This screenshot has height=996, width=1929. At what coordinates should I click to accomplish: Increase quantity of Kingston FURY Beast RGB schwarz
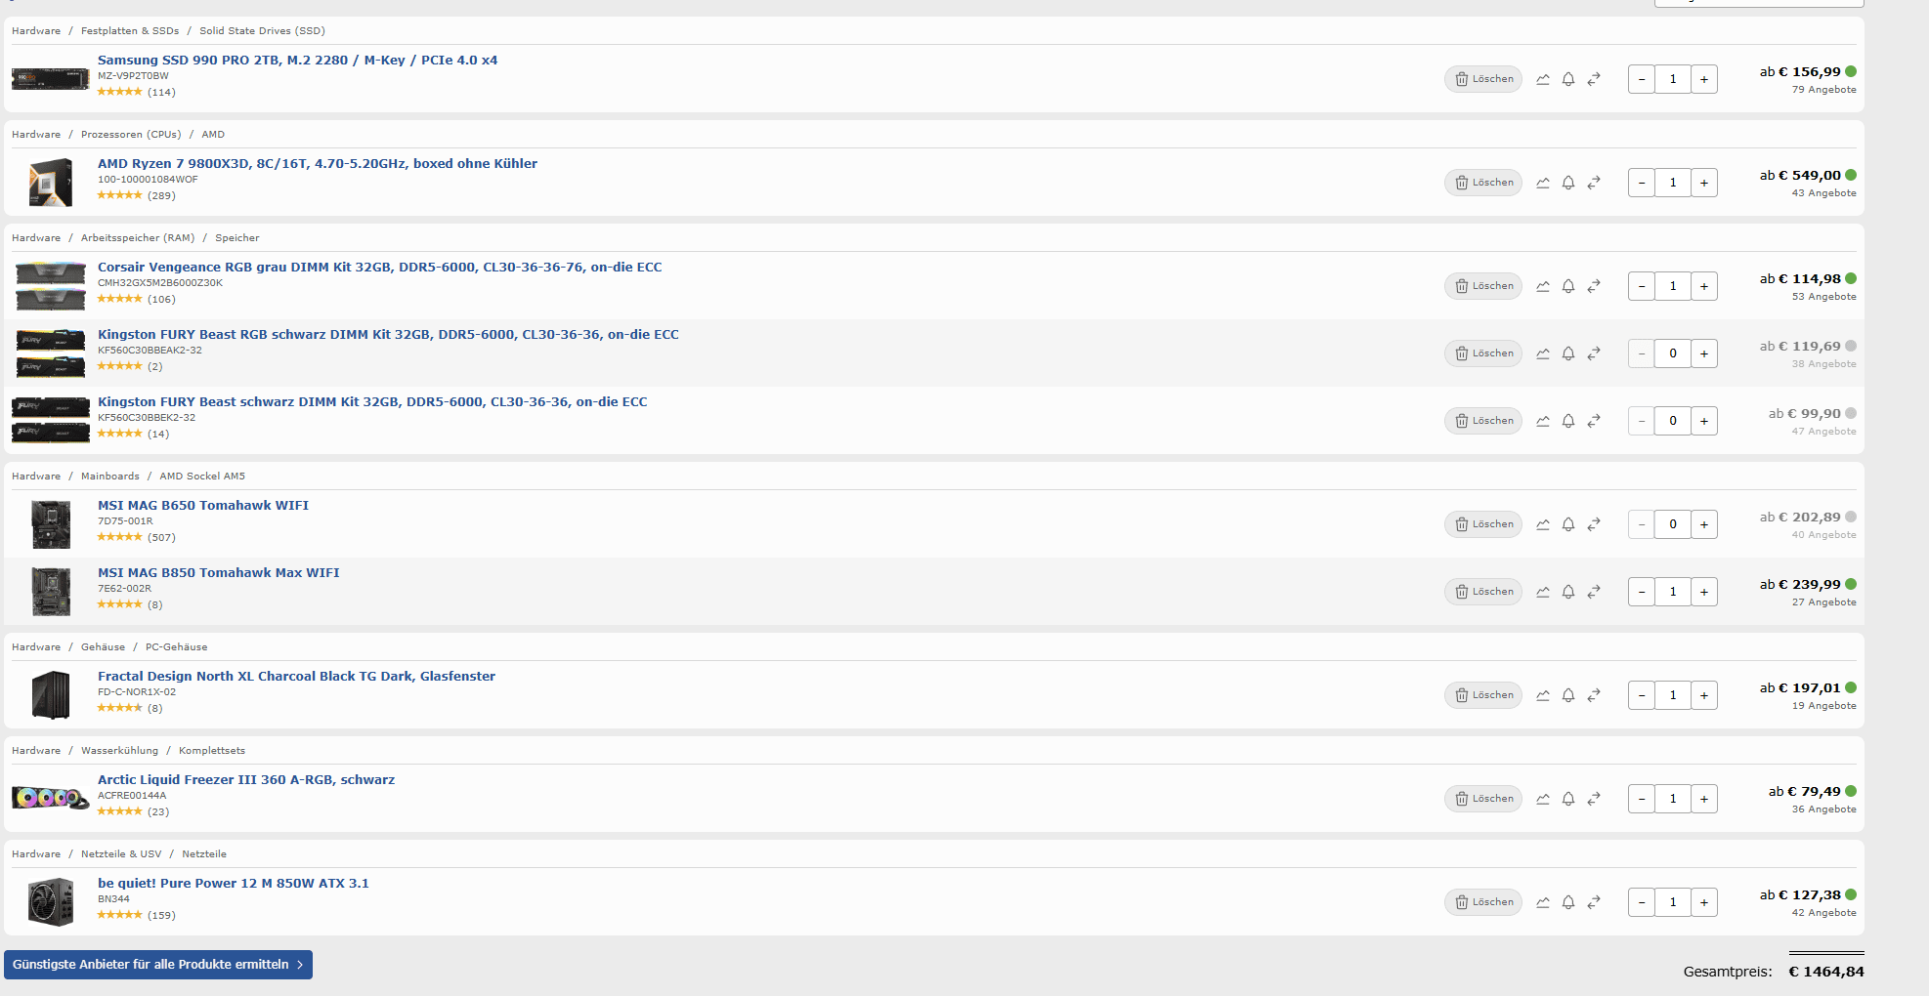(1704, 353)
